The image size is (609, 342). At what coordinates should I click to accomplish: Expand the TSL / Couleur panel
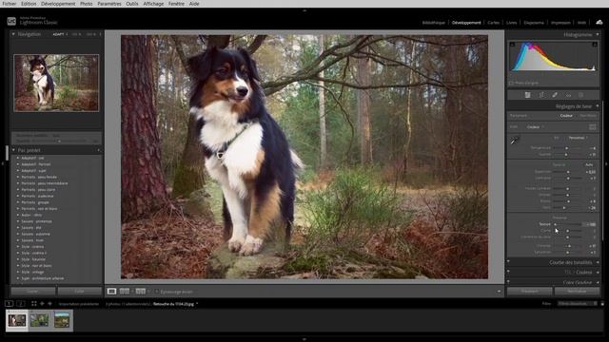598,273
